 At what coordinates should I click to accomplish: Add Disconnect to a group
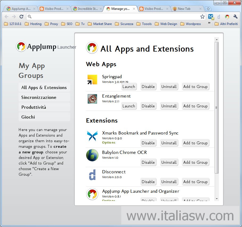(x=195, y=182)
